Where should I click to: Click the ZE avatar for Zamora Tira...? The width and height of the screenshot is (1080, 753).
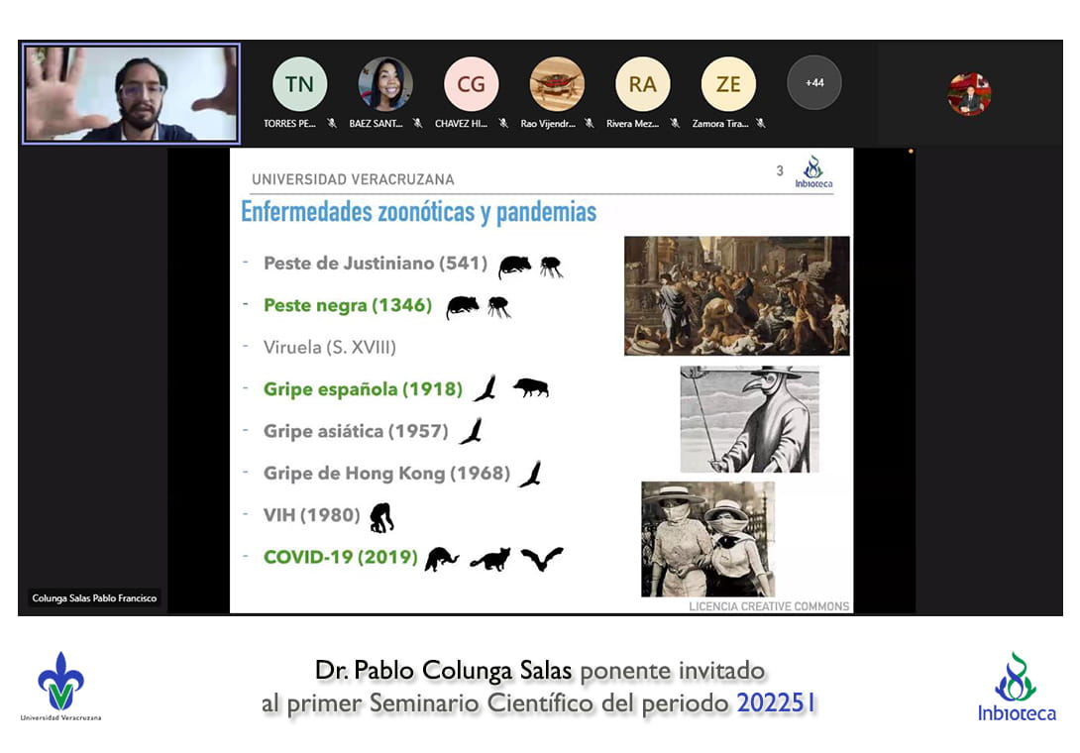pos(728,84)
